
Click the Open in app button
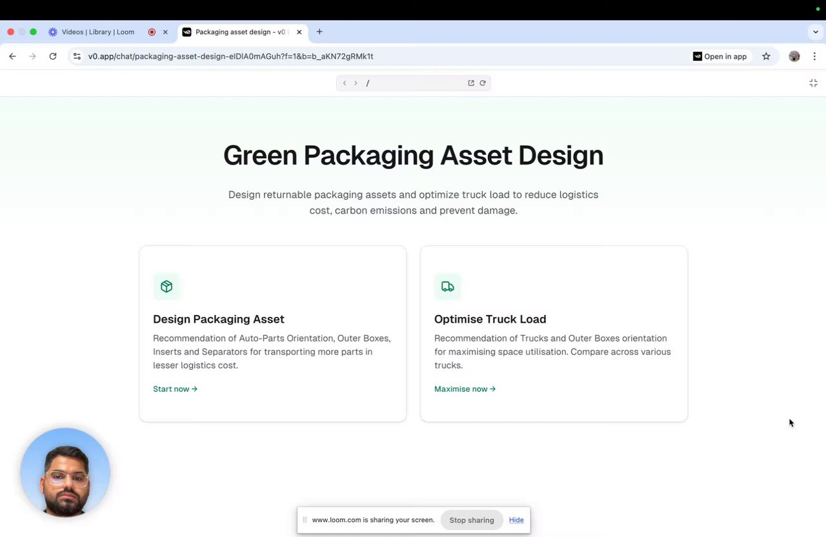coord(720,56)
